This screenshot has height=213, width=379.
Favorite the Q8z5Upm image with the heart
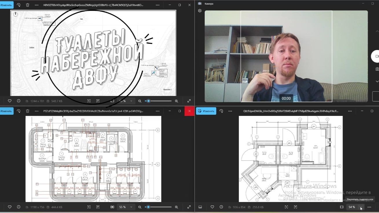coord(212,207)
